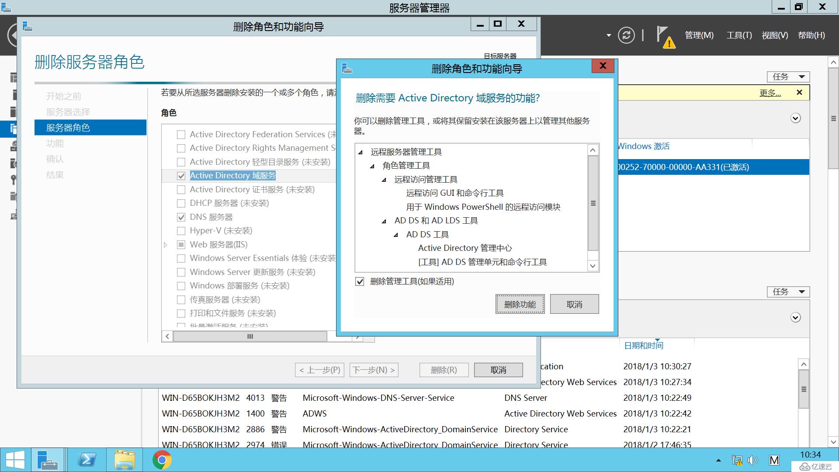This screenshot has height=472, width=839.
Task: Check Active Directory 轻型目录服务 box
Action: pos(181,162)
